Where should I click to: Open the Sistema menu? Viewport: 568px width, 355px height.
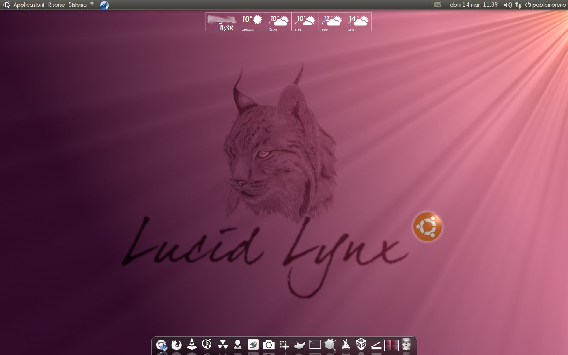78,5
